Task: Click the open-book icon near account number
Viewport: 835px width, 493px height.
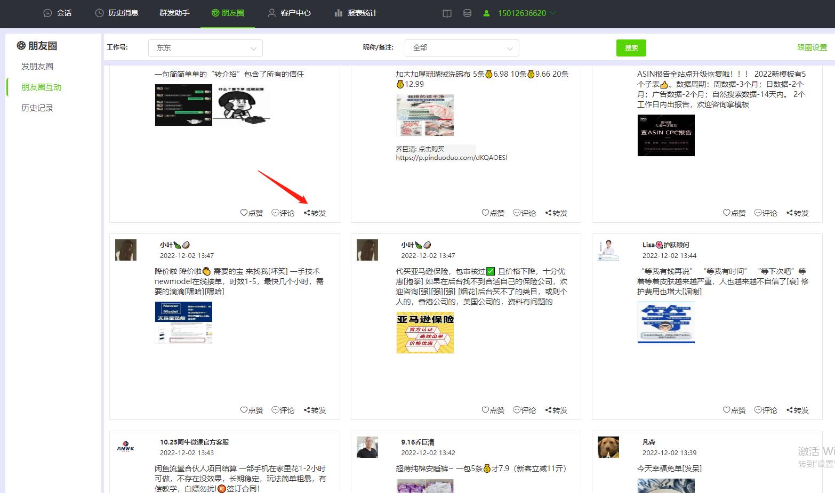Action: [x=447, y=13]
